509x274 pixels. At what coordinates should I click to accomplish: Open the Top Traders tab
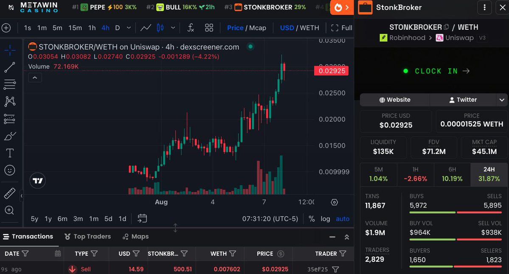click(87, 237)
